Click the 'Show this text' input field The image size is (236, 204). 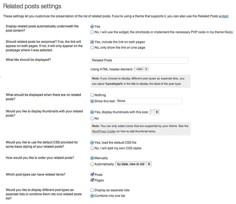coord(149,101)
